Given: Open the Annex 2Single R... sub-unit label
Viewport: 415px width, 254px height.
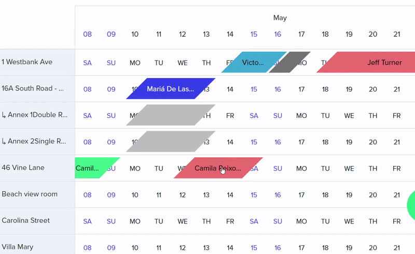Looking at the screenshot, I should pos(34,141).
